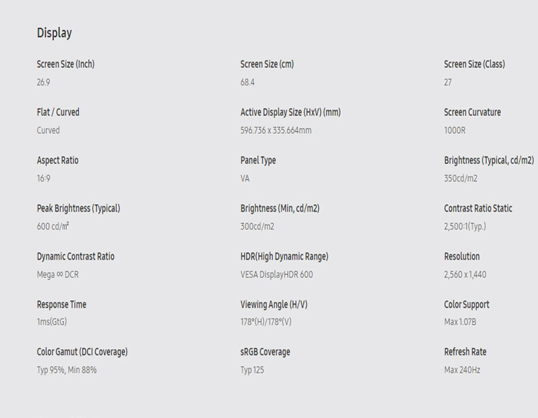This screenshot has height=418, width=538.
Task: Select the 300cd/m2 minimum brightness value
Action: click(257, 226)
